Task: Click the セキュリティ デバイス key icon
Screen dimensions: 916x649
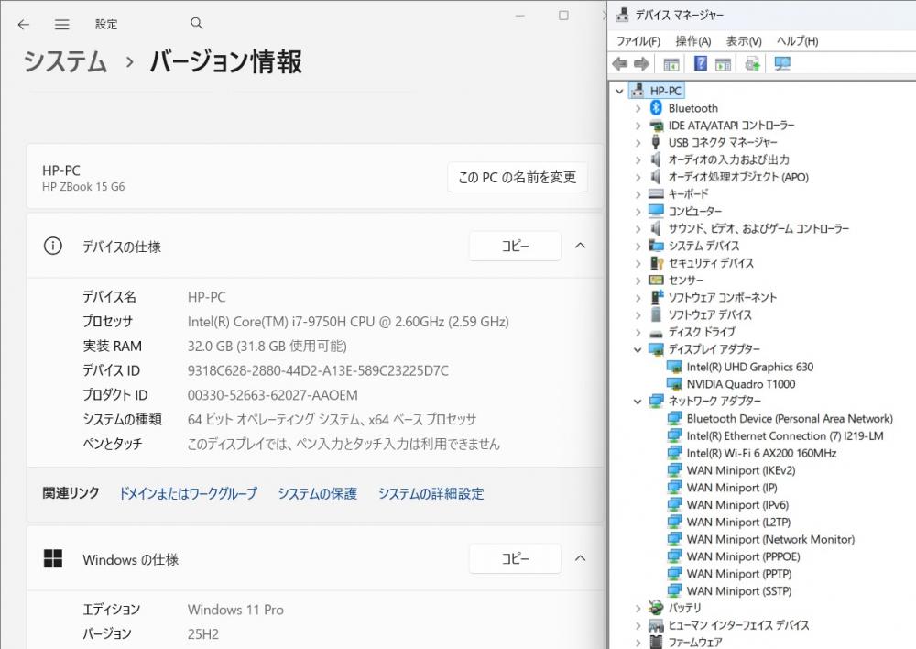Action: point(656,262)
